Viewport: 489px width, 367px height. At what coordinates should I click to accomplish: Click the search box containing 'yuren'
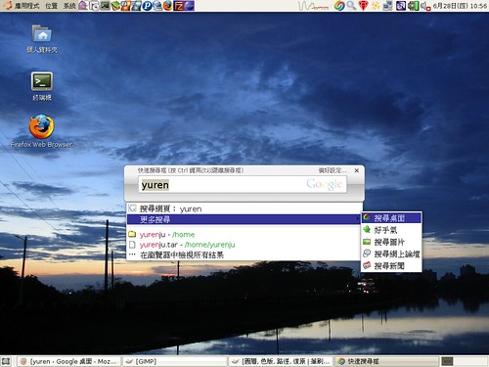click(243, 185)
